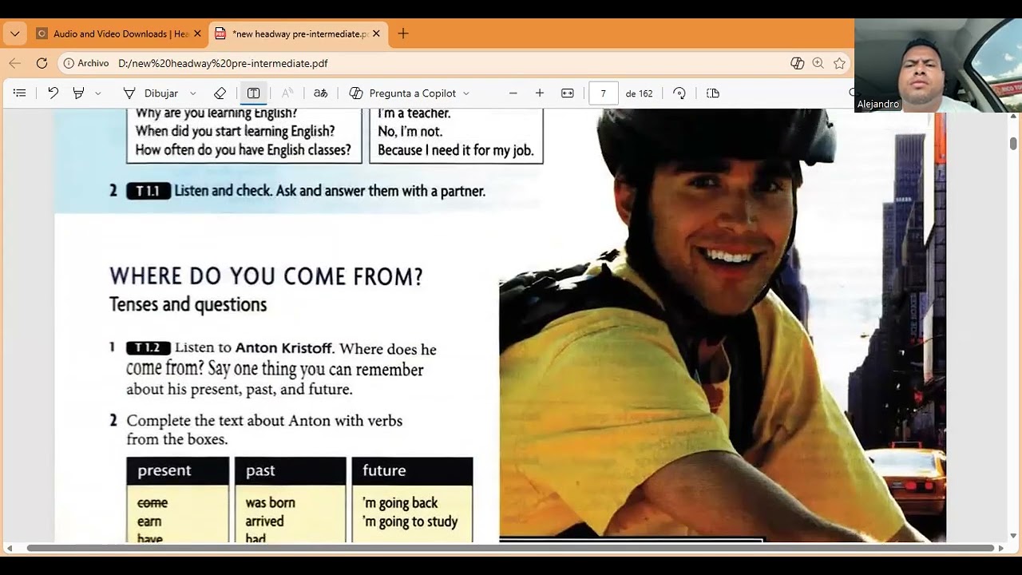Go back to previous page
Viewport: 1022px width, 575px height.
coord(14,63)
